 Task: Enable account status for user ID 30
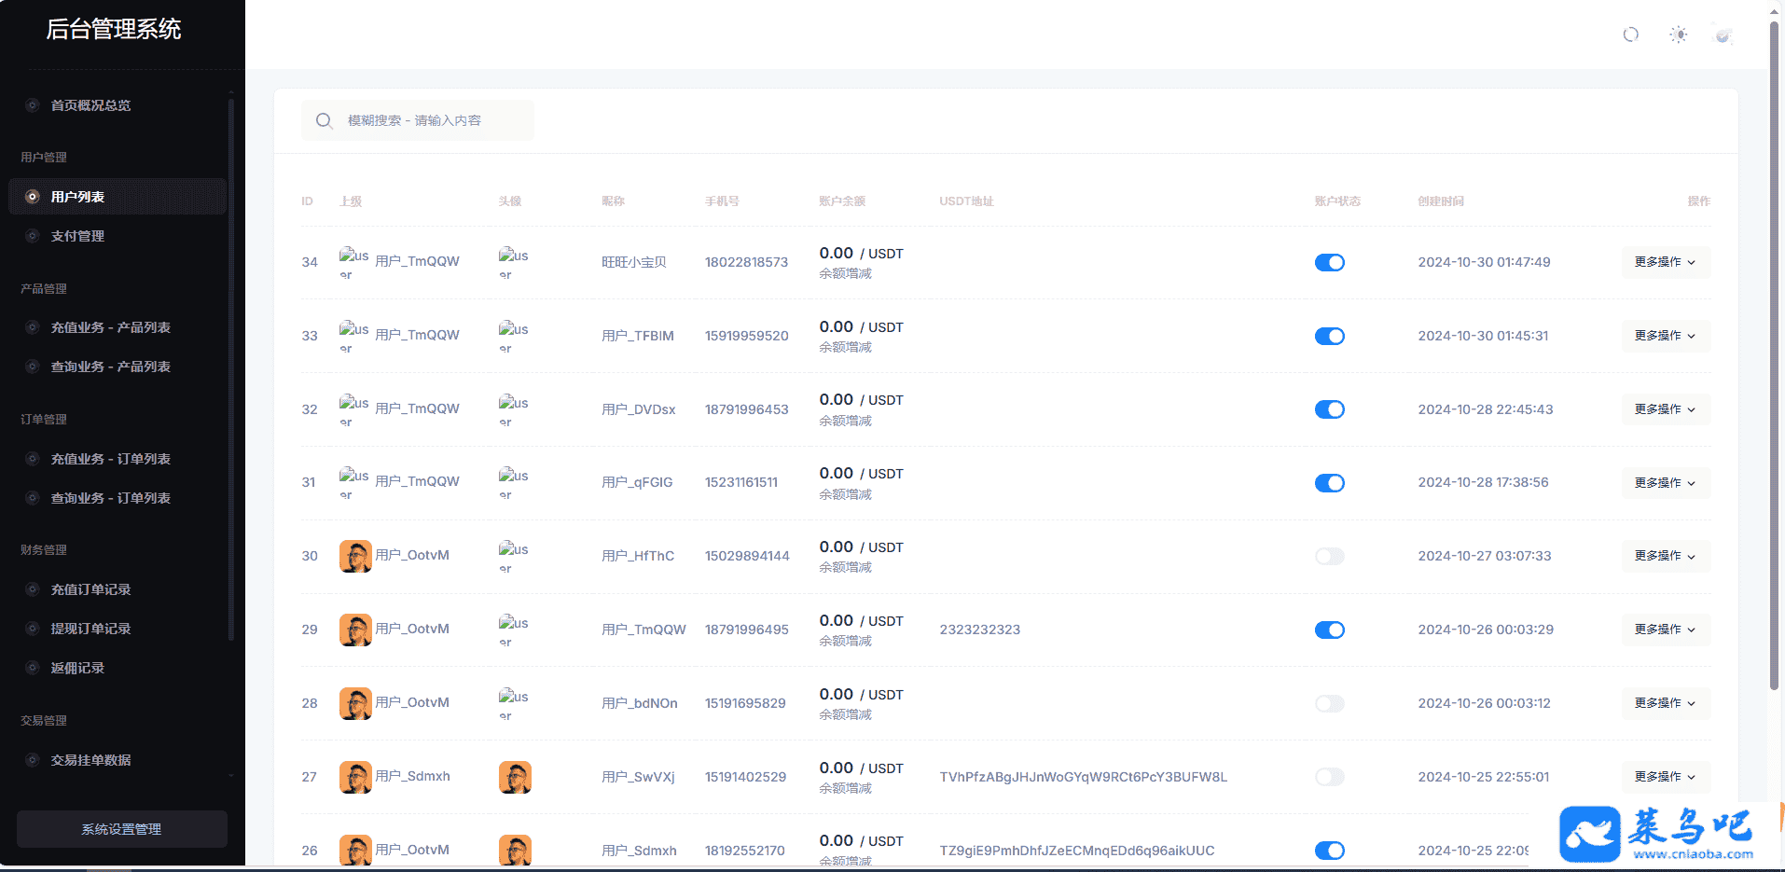(x=1329, y=557)
